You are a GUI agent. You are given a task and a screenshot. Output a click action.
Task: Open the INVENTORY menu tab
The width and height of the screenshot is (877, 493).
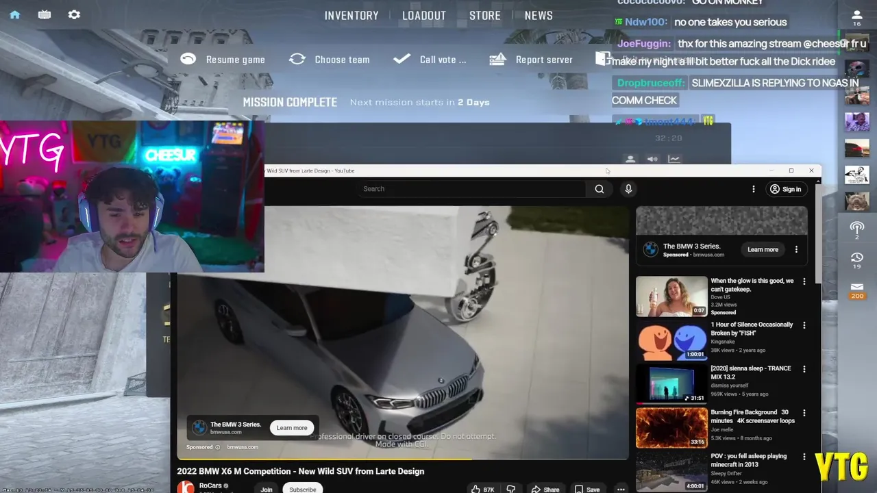click(x=351, y=16)
